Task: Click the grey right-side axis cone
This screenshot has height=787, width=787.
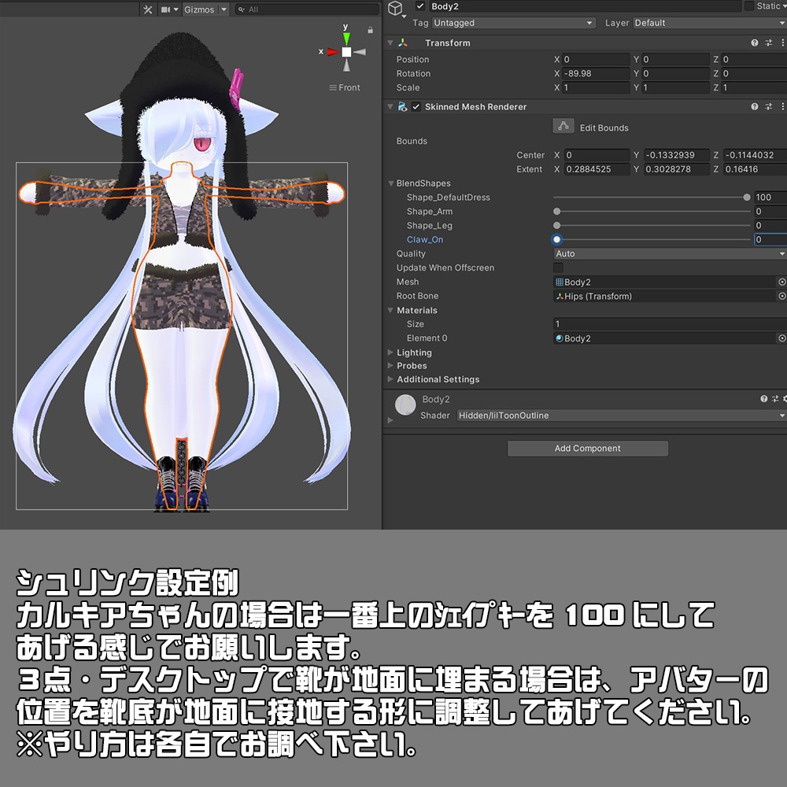Action: (360, 52)
